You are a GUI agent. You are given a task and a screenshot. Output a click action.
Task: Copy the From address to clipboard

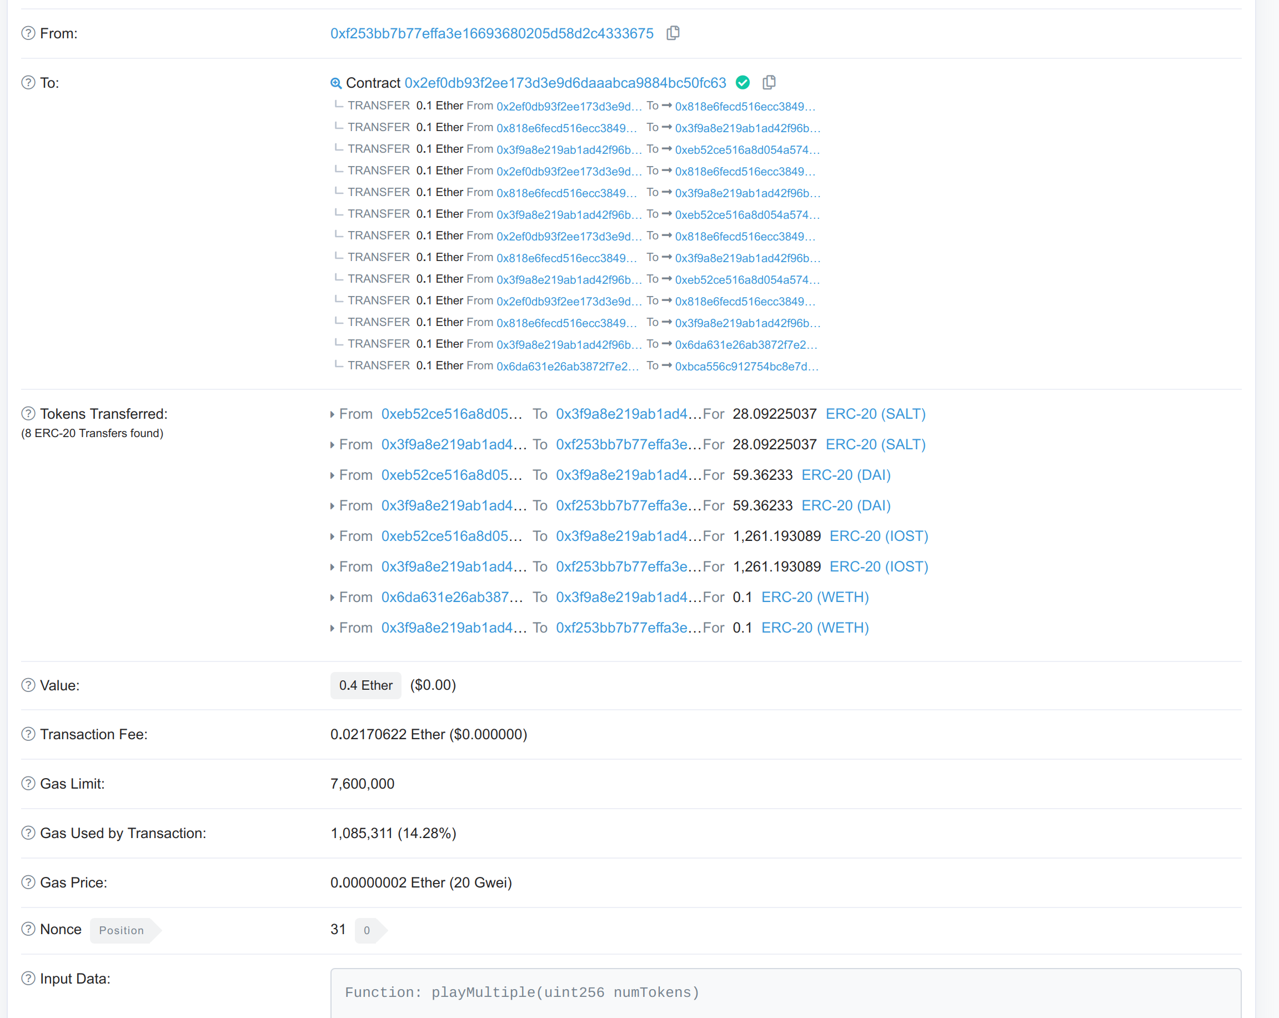click(x=673, y=33)
